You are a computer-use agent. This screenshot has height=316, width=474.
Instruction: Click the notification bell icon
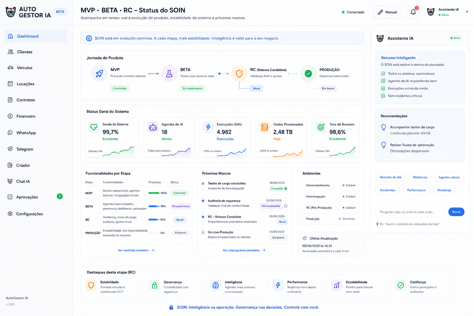tap(413, 12)
